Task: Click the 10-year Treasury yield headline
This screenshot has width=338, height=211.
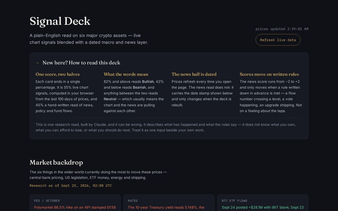Action: click(166, 208)
